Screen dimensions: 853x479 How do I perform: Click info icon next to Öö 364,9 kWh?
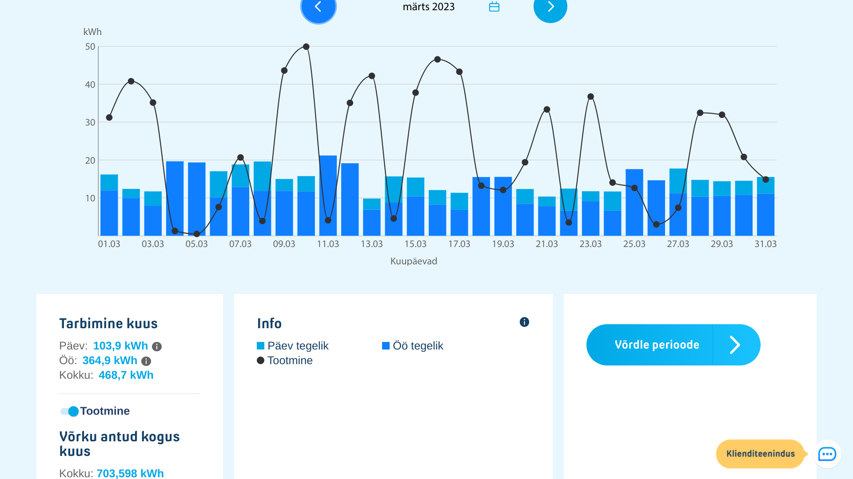tap(146, 361)
